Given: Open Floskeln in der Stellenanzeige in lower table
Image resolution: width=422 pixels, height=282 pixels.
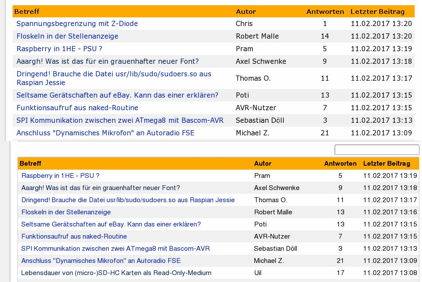Looking at the screenshot, I should [x=66, y=212].
